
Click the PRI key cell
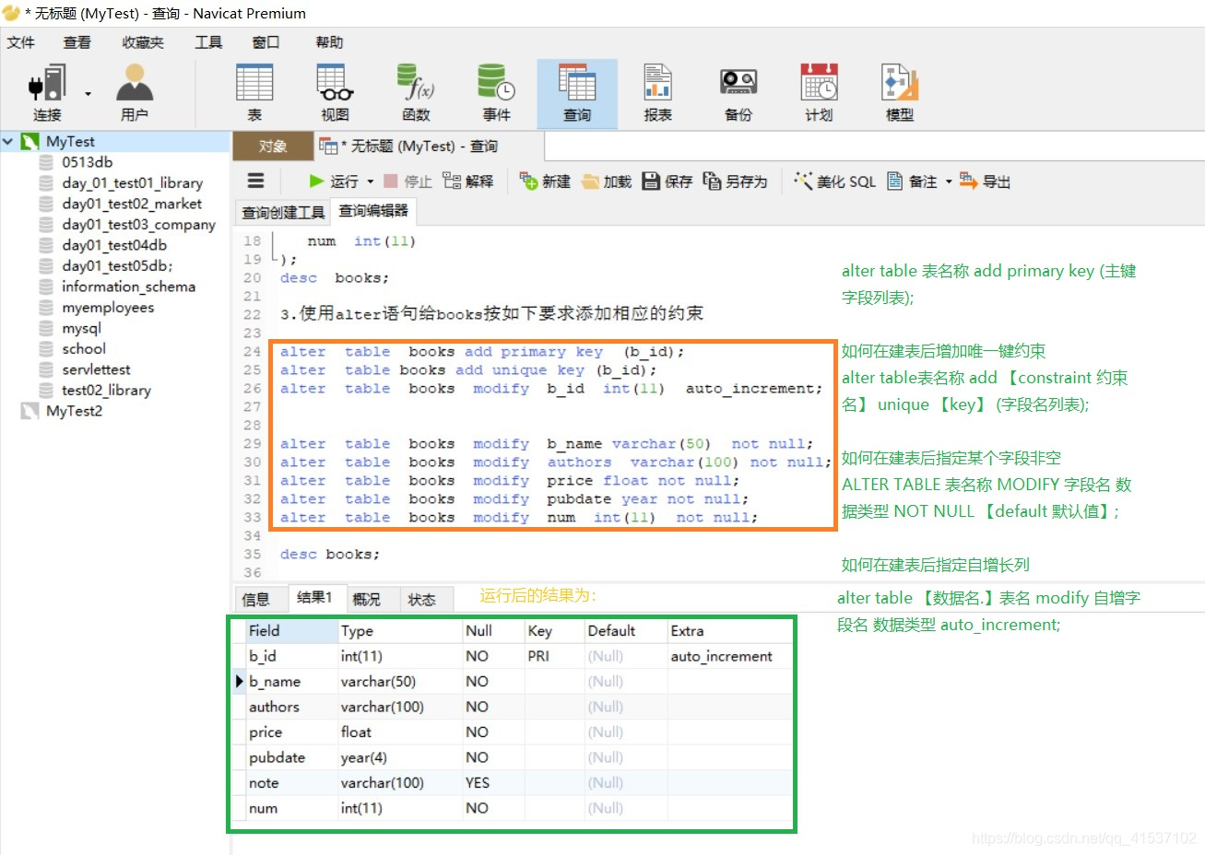pyautogui.click(x=555, y=657)
